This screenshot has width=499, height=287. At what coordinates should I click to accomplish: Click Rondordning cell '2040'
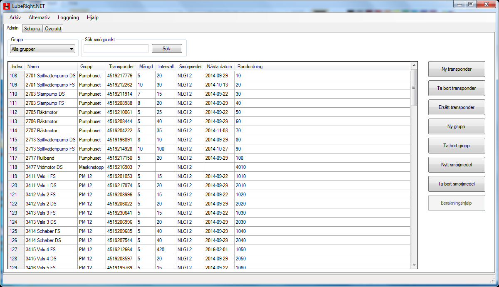(322, 240)
